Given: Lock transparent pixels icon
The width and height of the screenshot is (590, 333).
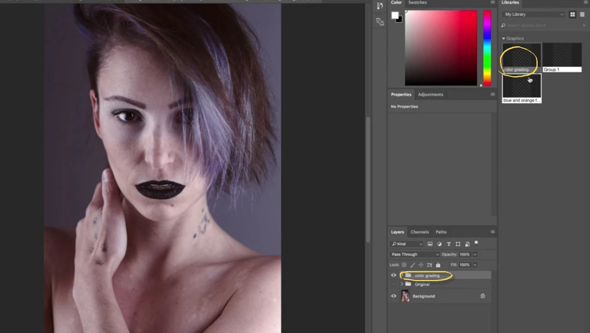Looking at the screenshot, I should click(404, 265).
